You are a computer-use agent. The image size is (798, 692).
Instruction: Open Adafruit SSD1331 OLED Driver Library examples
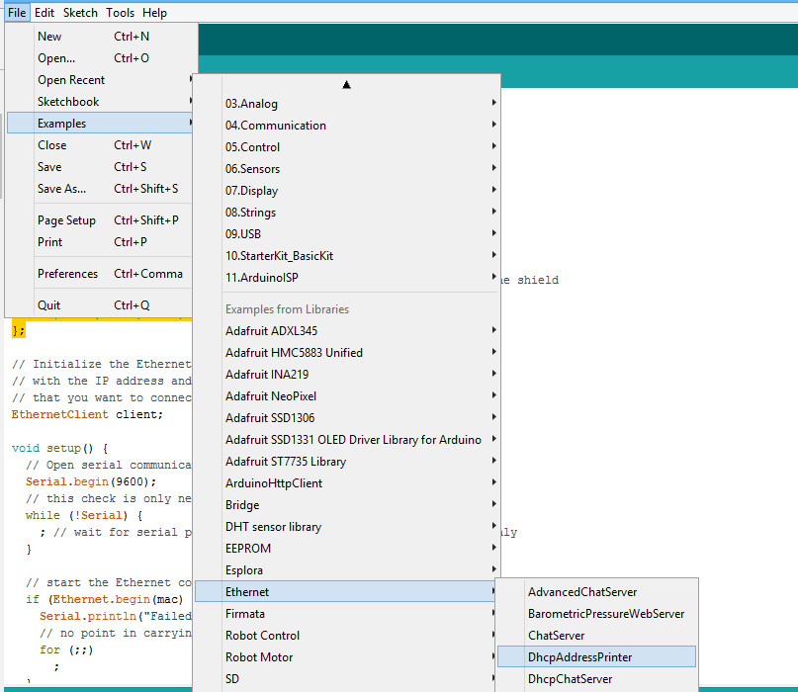(346, 440)
